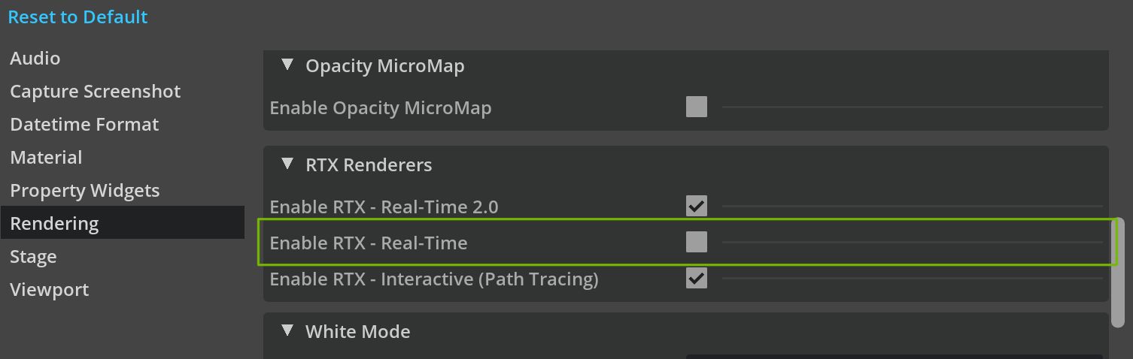Uncheck Enable RTX - Real-Time 2.0
Image resolution: width=1133 pixels, height=359 pixels.
click(x=697, y=206)
